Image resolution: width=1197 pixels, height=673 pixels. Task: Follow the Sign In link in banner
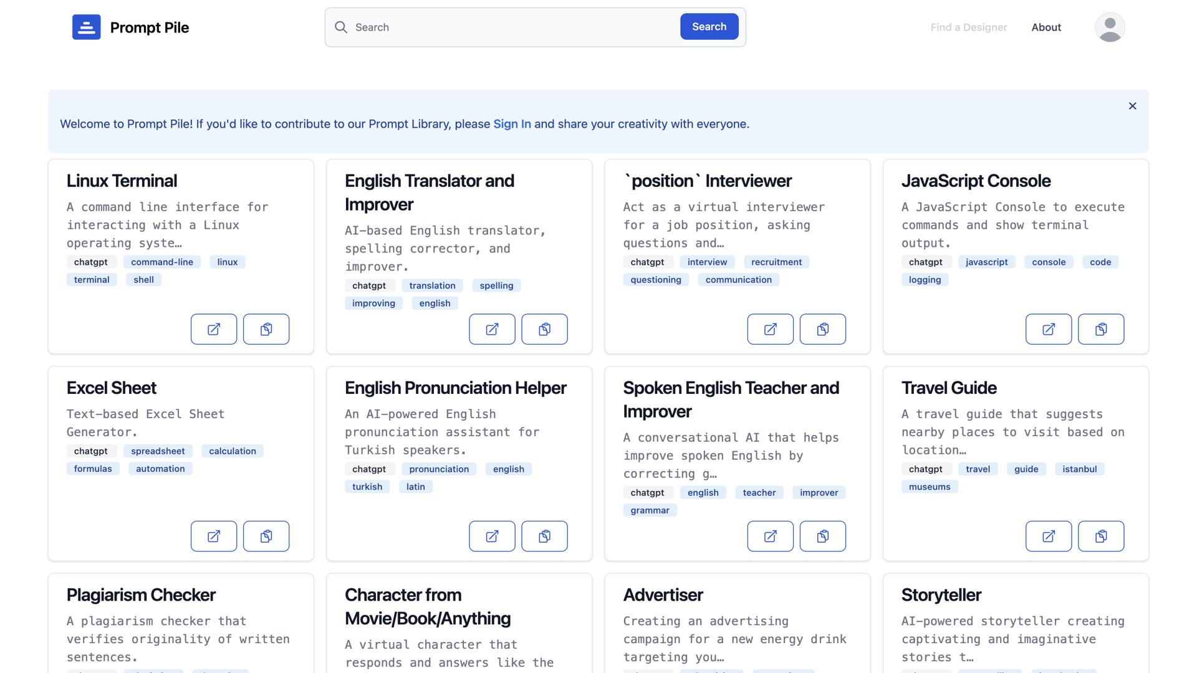click(x=512, y=124)
